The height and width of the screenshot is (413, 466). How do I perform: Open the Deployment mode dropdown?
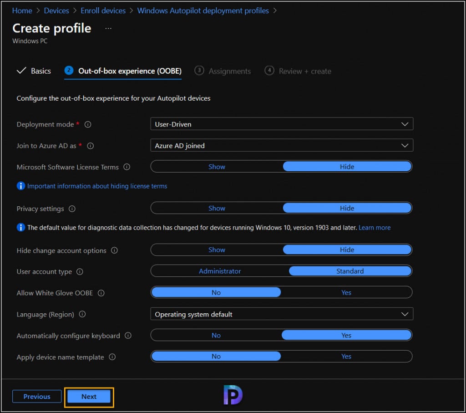282,124
